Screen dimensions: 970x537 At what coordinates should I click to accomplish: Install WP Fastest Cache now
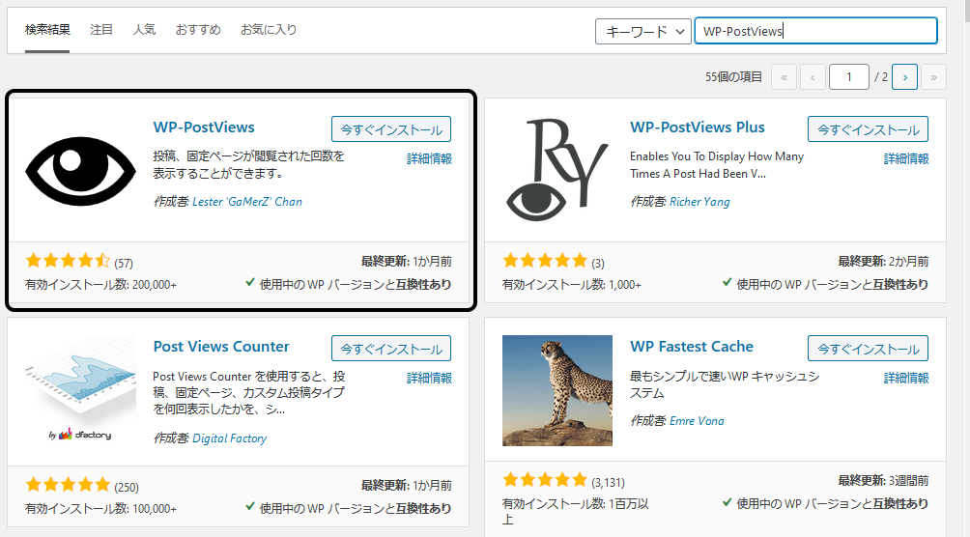pyautogui.click(x=868, y=349)
